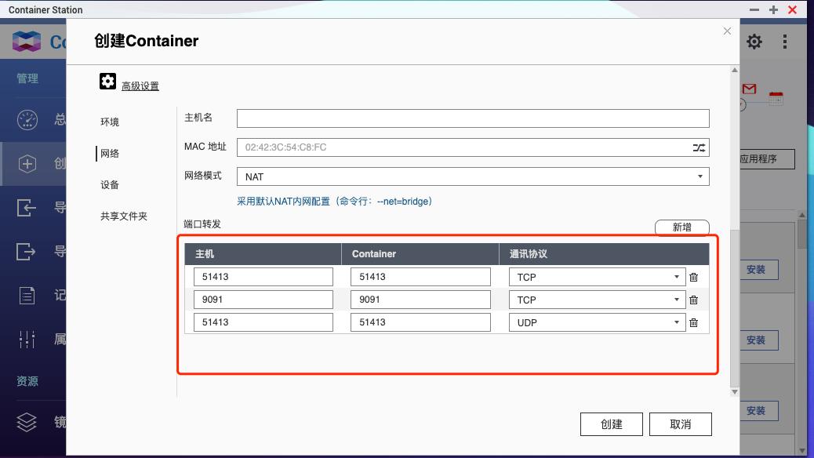Click inside the 主机名 hostname input field

pyautogui.click(x=471, y=118)
